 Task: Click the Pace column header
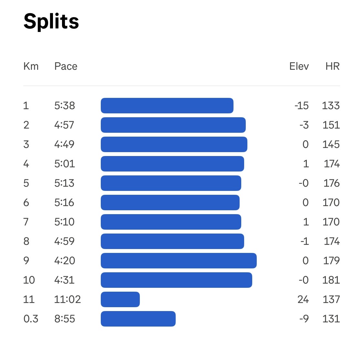pyautogui.click(x=66, y=67)
